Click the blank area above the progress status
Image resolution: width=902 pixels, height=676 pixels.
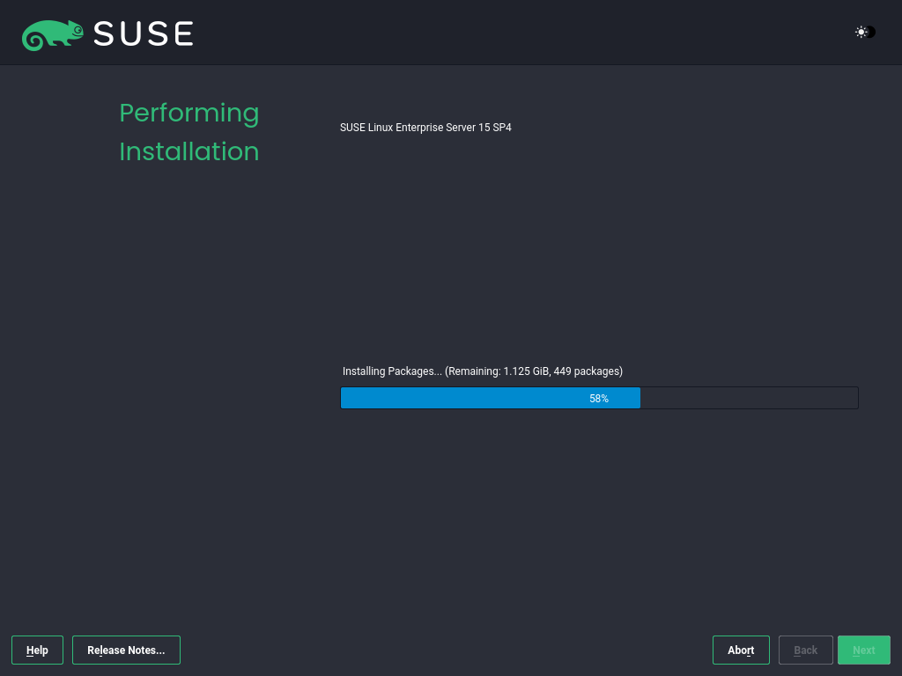(x=599, y=255)
